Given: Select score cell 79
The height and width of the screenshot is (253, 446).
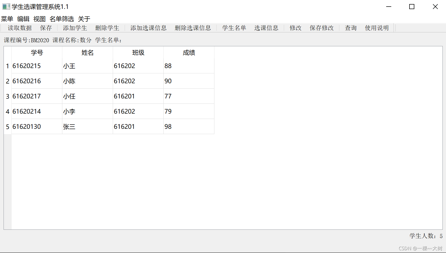Looking at the screenshot, I should 189,111.
